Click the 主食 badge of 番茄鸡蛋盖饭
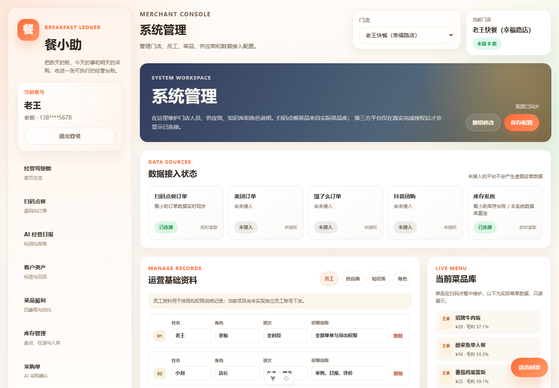Viewport: 559px width, 388px height. [x=446, y=373]
